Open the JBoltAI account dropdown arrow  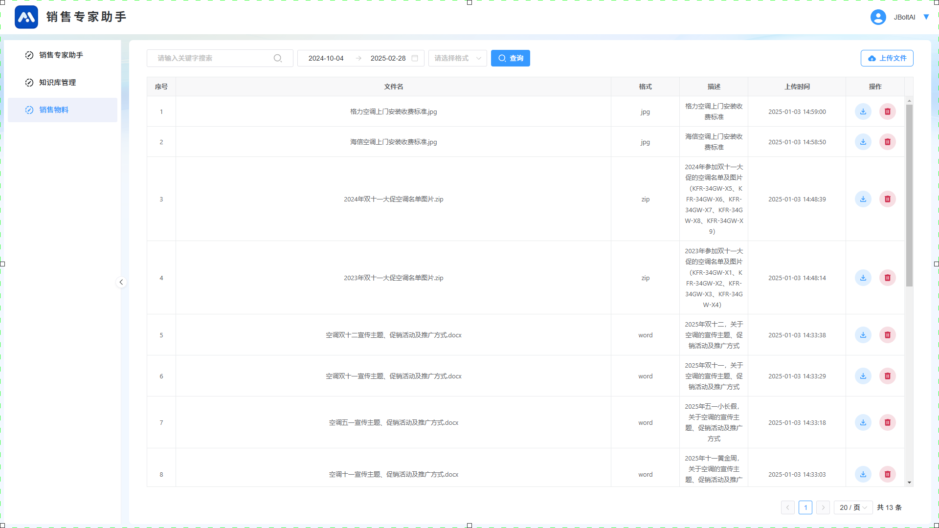(x=926, y=17)
